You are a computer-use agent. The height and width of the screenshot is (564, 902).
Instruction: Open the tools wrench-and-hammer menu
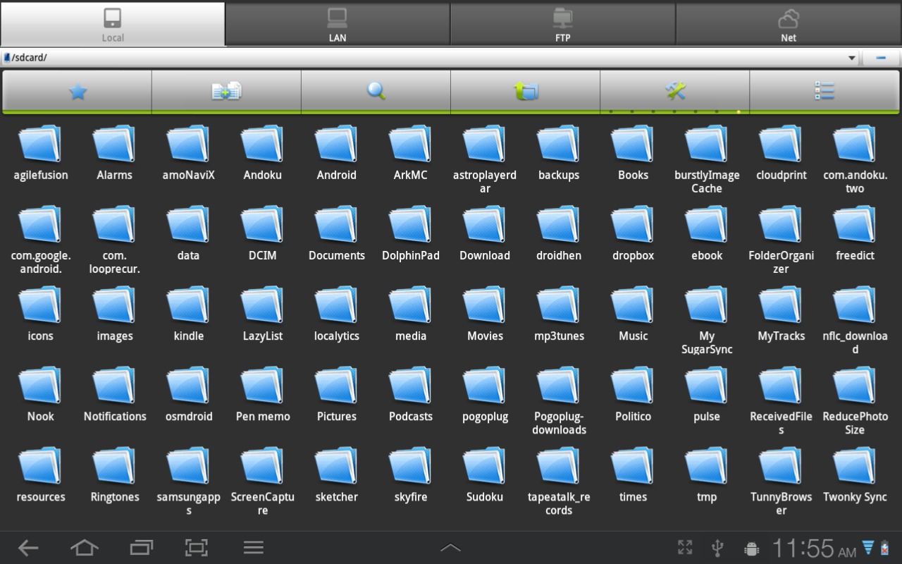tap(674, 91)
